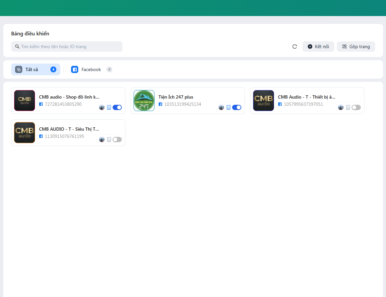This screenshot has height=297, width=386.
Task: Click the Kết nối button
Action: pyautogui.click(x=318, y=46)
